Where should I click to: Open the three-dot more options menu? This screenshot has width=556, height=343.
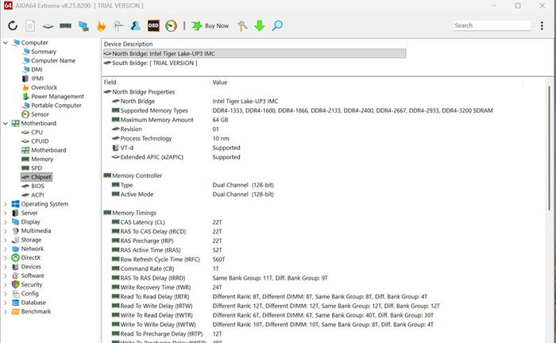coord(542,25)
